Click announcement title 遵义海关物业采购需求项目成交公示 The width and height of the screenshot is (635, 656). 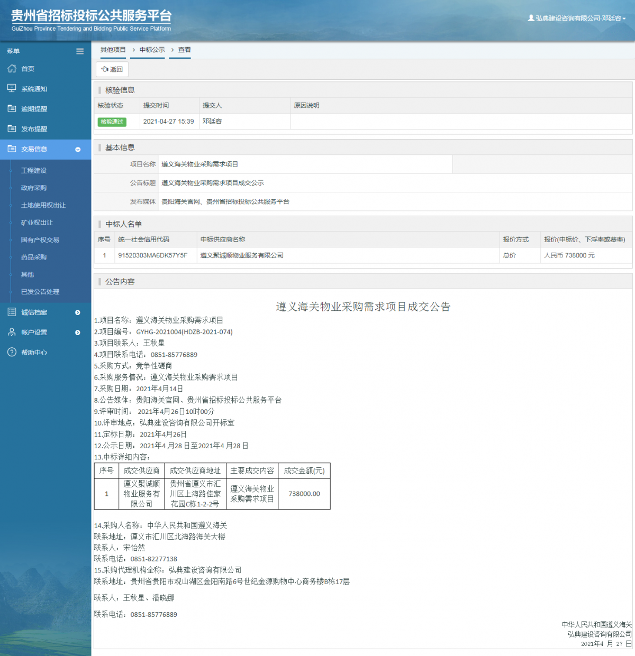click(213, 183)
